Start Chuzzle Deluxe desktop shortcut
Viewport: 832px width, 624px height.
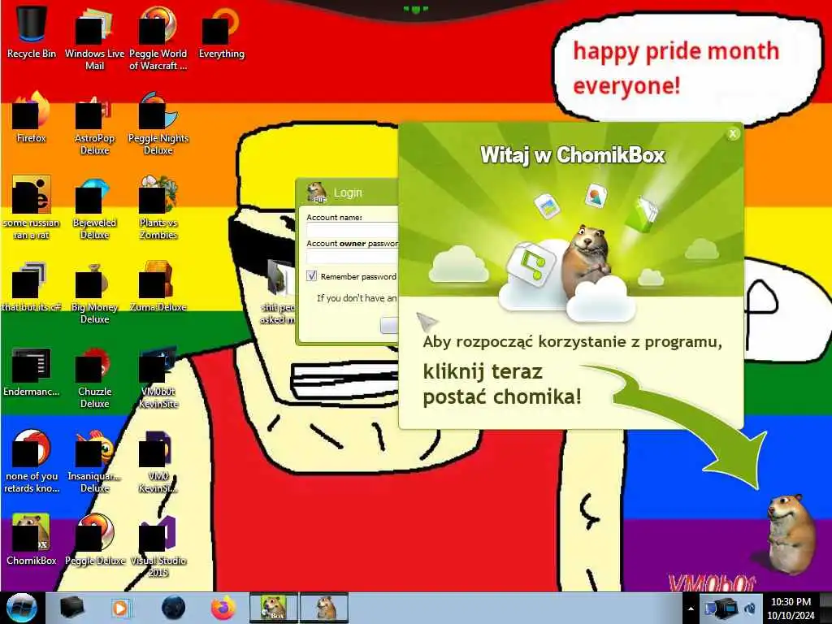click(x=94, y=377)
